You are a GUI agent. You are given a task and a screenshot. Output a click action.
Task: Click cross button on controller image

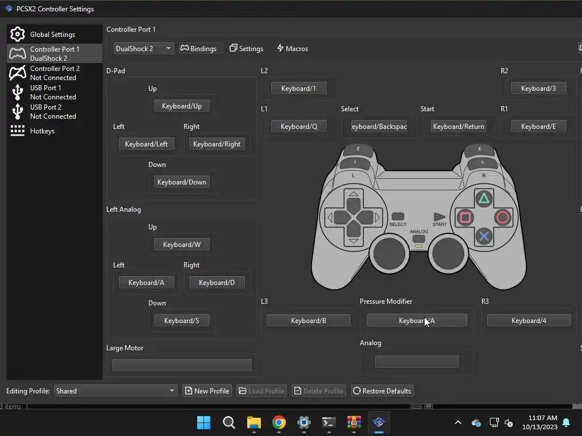coord(484,236)
